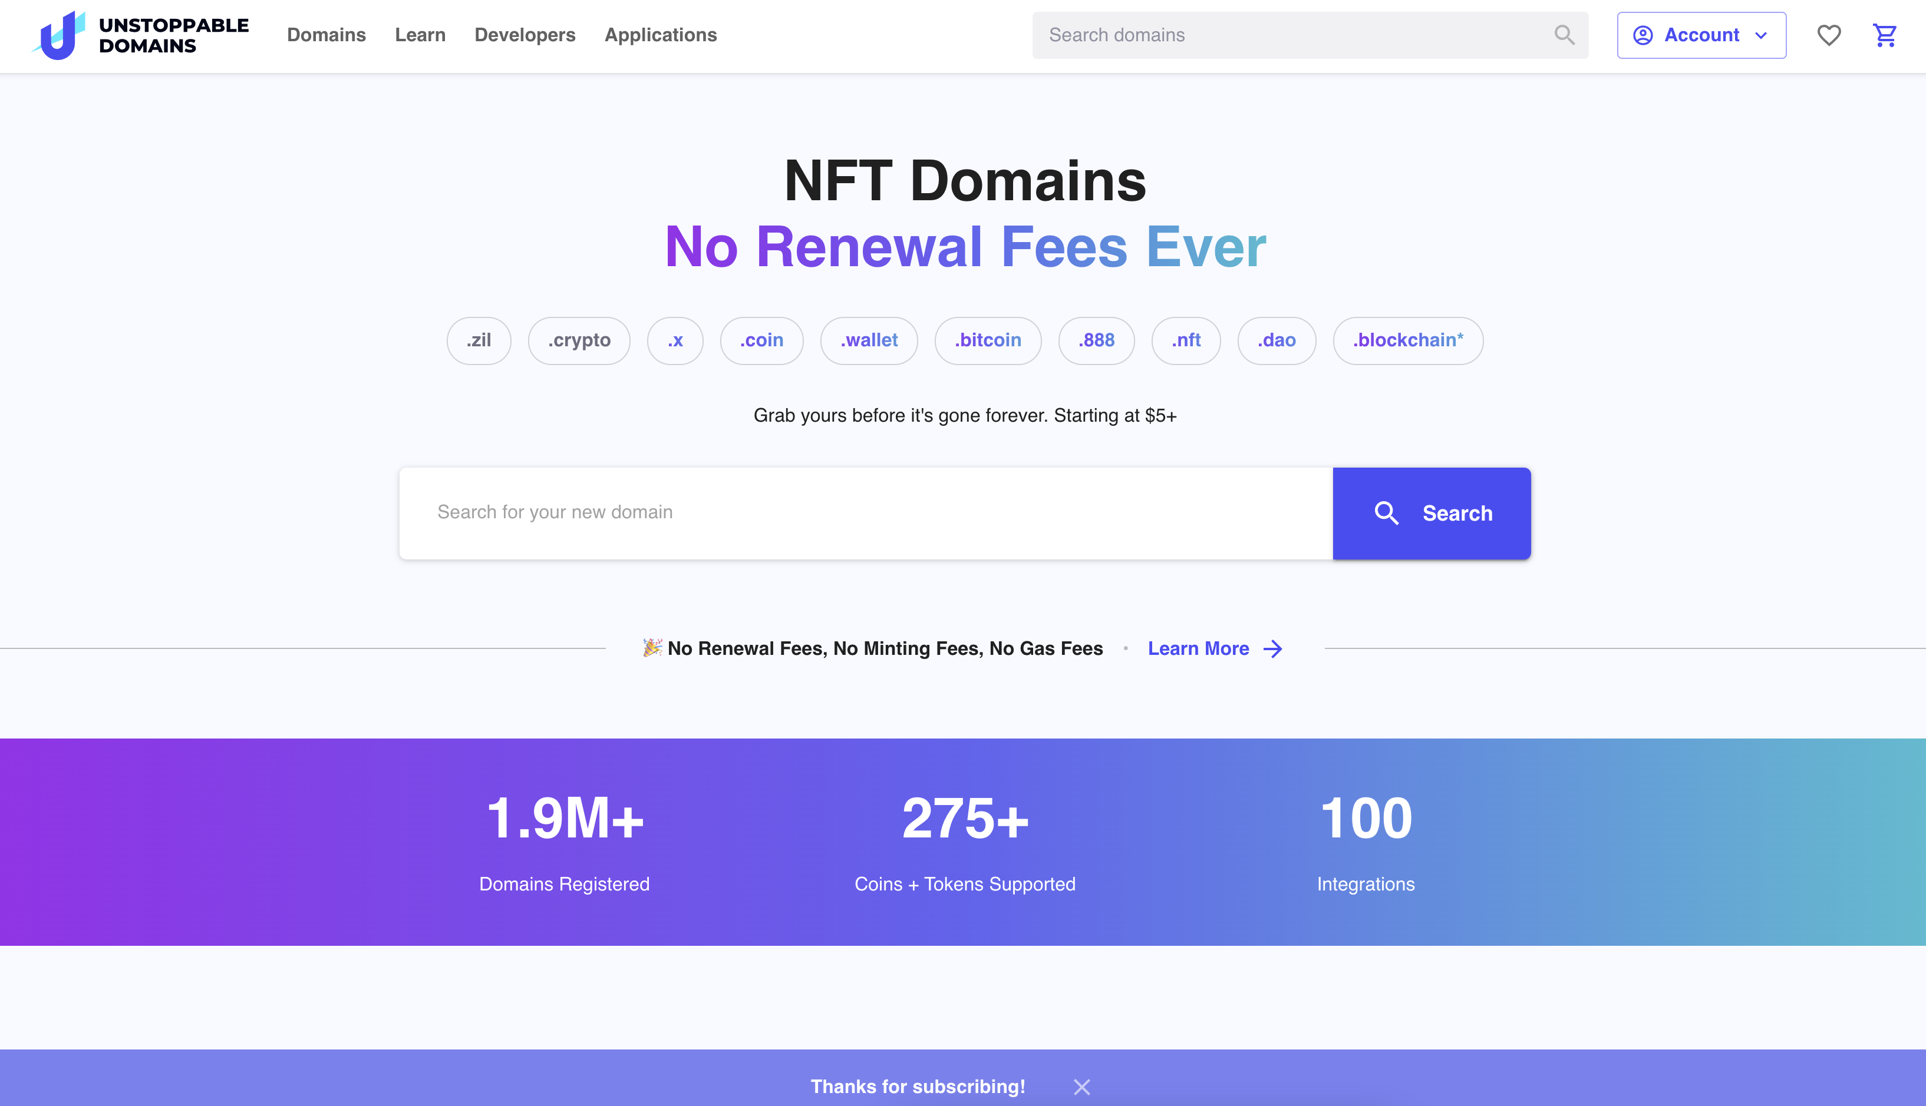Click the blue Search button
The width and height of the screenshot is (1926, 1106).
[x=1432, y=513]
